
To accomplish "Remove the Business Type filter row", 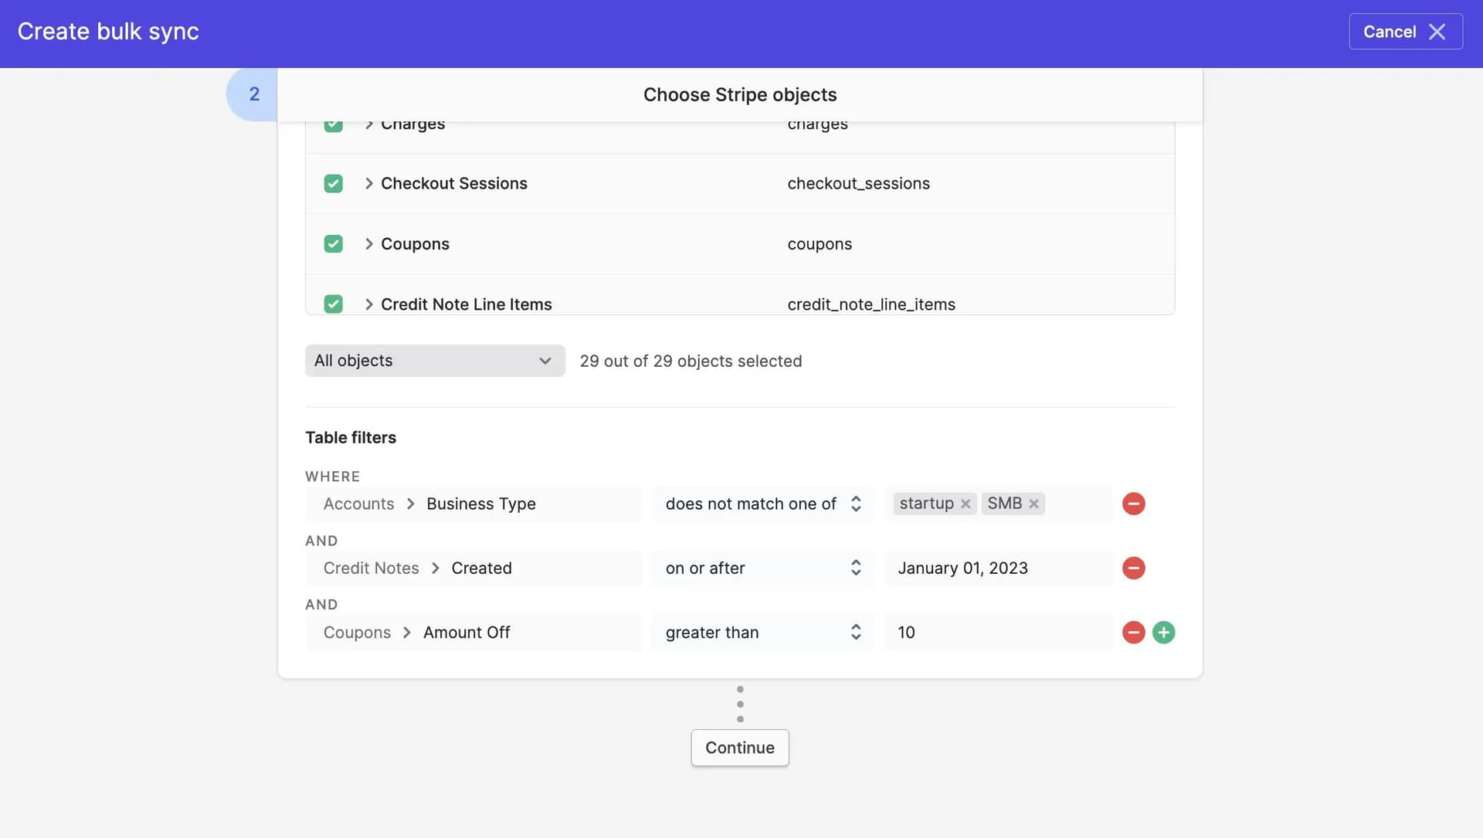I will pos(1133,504).
